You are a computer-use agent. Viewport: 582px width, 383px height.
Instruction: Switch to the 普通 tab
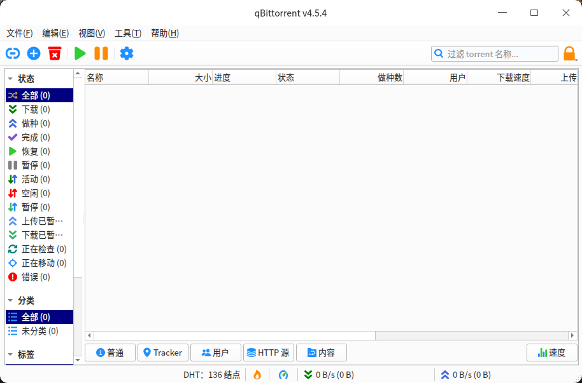coord(110,353)
